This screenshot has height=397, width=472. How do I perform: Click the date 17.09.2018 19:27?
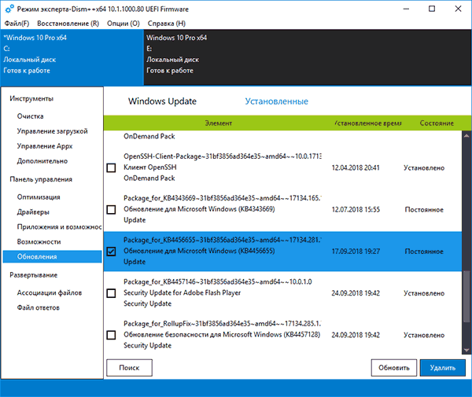click(x=356, y=252)
